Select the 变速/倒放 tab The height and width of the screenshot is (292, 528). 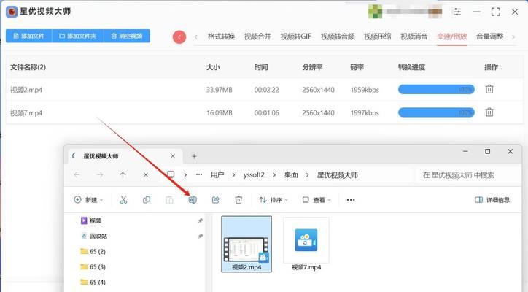[x=452, y=36]
